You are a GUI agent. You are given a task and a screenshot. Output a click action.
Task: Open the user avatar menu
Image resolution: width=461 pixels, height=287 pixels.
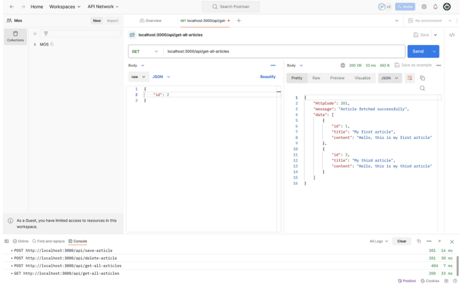(447, 7)
